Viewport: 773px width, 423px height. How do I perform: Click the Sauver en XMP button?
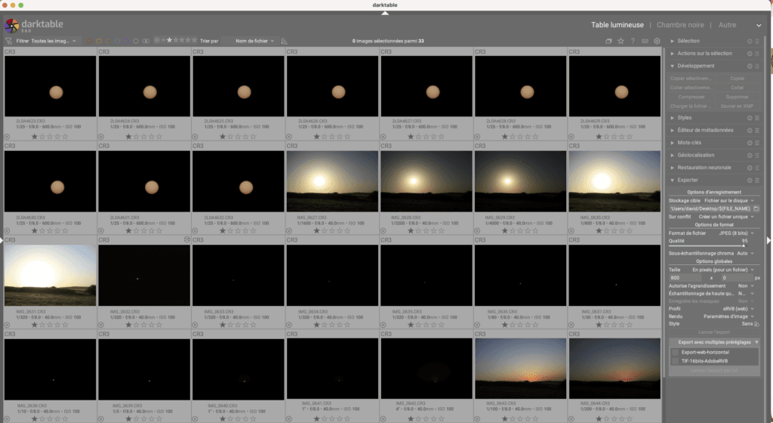(x=737, y=106)
